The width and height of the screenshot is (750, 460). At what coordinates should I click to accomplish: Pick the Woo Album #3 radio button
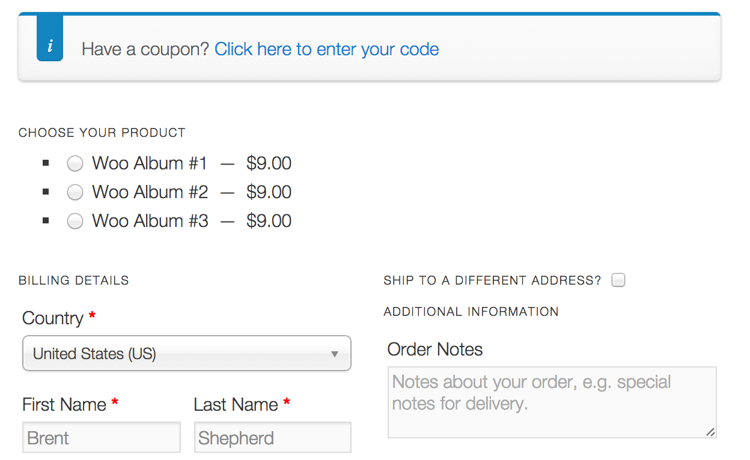click(x=75, y=221)
